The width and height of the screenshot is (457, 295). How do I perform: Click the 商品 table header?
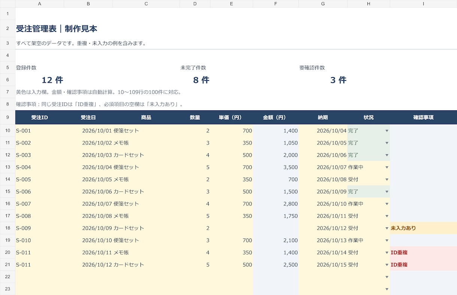(146, 118)
